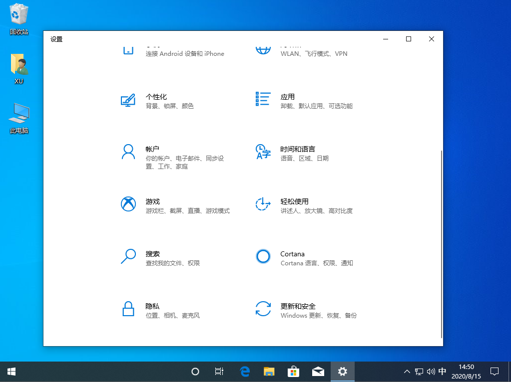Open the 更新和安全 settings link
This screenshot has height=382, width=511.
coord(298,306)
